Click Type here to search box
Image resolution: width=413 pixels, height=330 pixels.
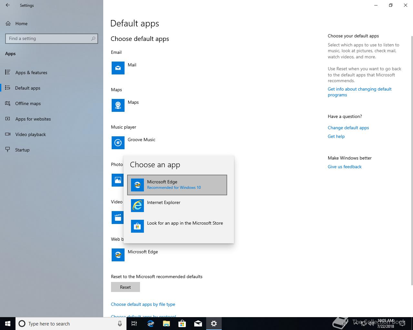click(x=71, y=324)
